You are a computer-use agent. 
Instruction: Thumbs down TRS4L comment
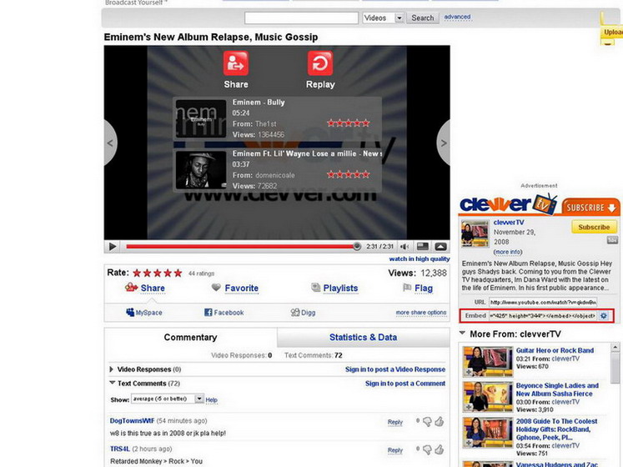(427, 449)
